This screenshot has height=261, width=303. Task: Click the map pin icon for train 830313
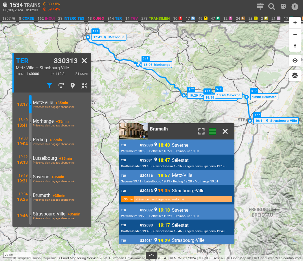pos(73,86)
